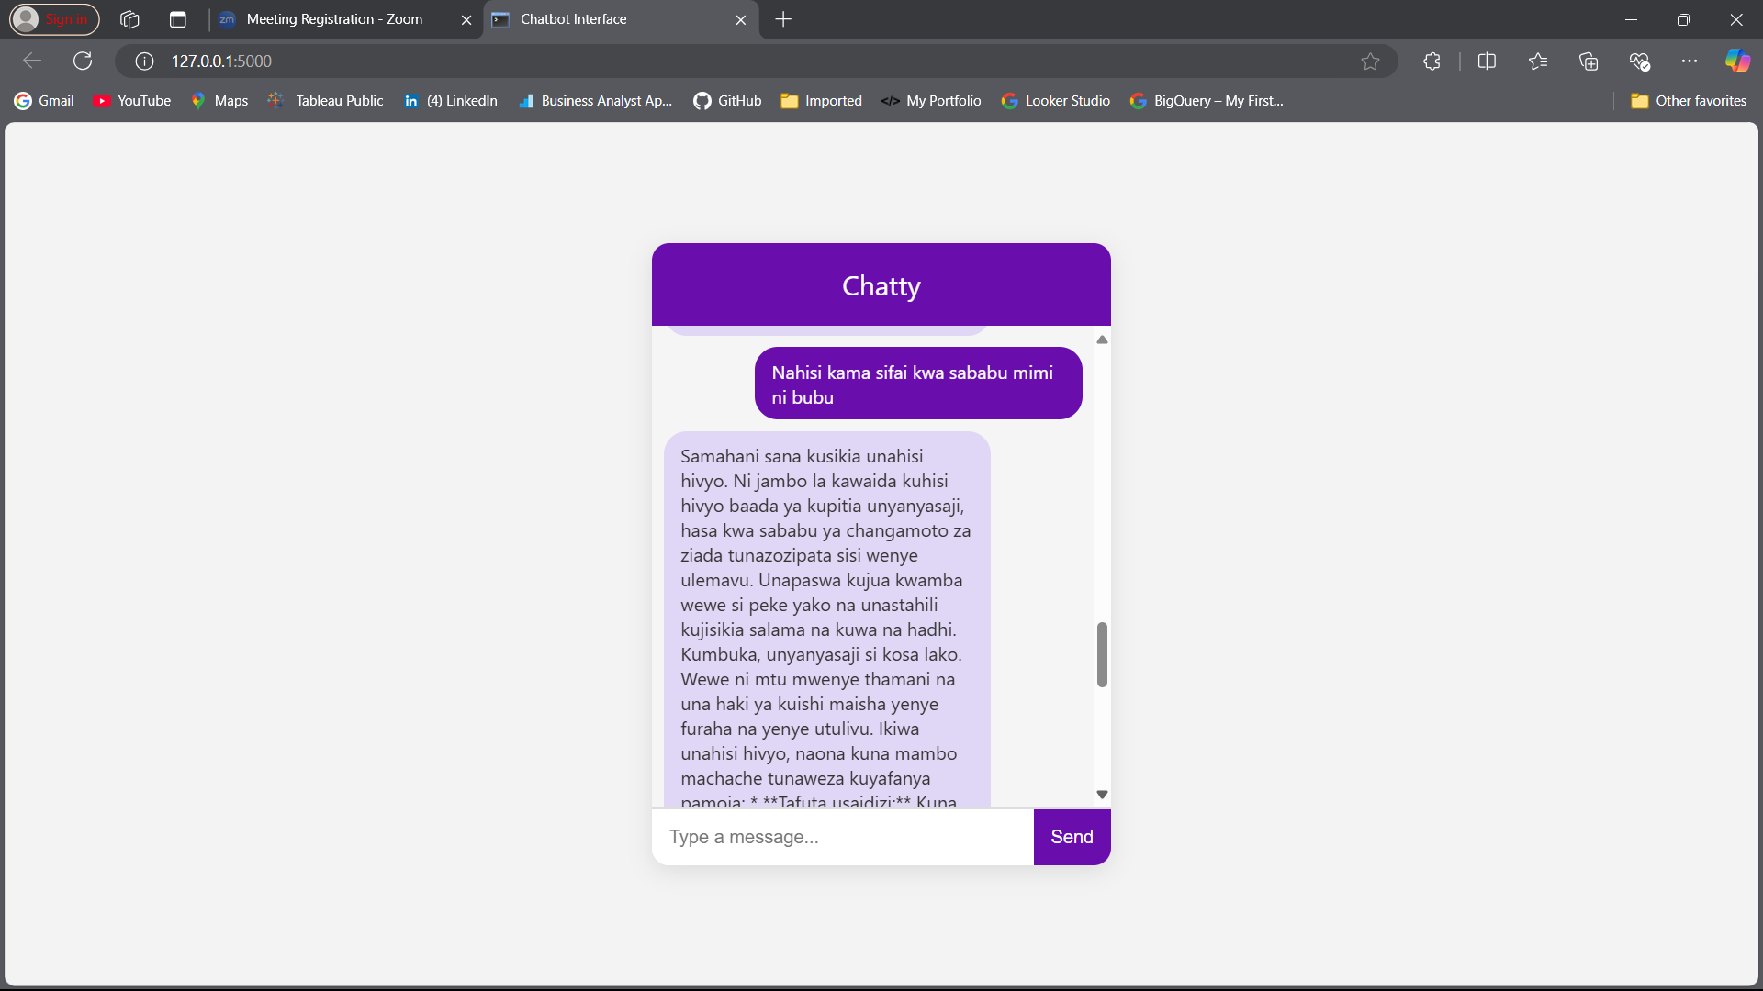Open the GitHub bookmark
Viewport: 1763px width, 991px height.
click(727, 101)
